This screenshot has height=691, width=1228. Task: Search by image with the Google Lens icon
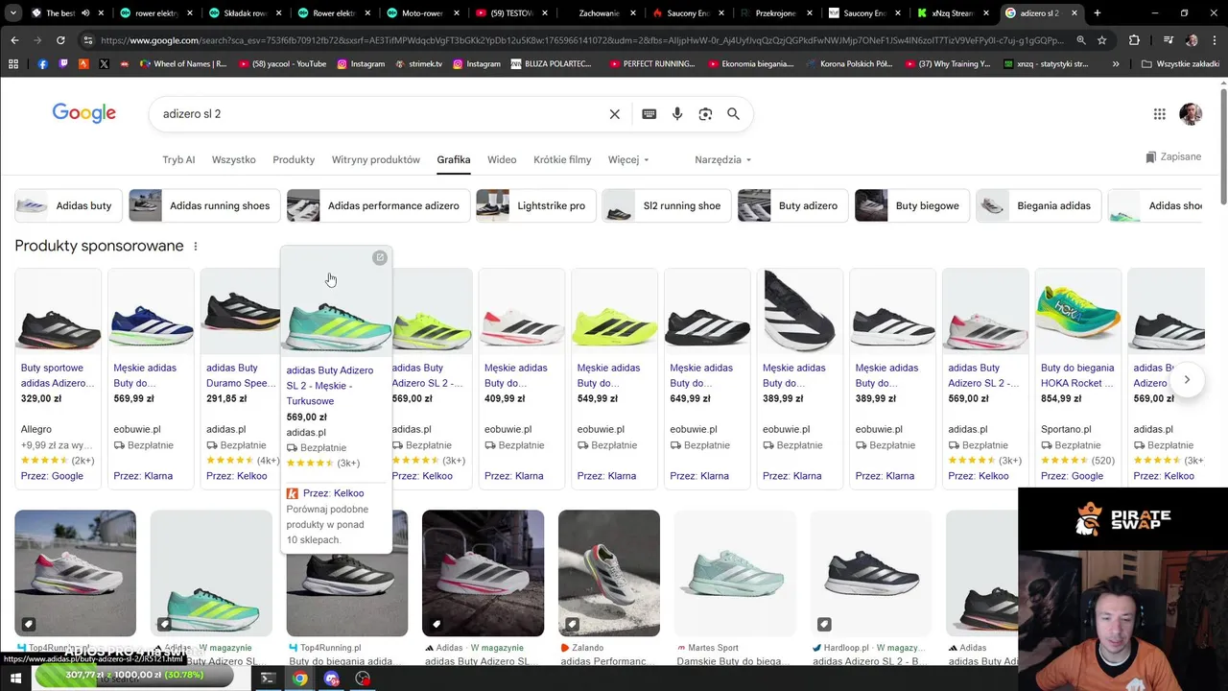[705, 113]
